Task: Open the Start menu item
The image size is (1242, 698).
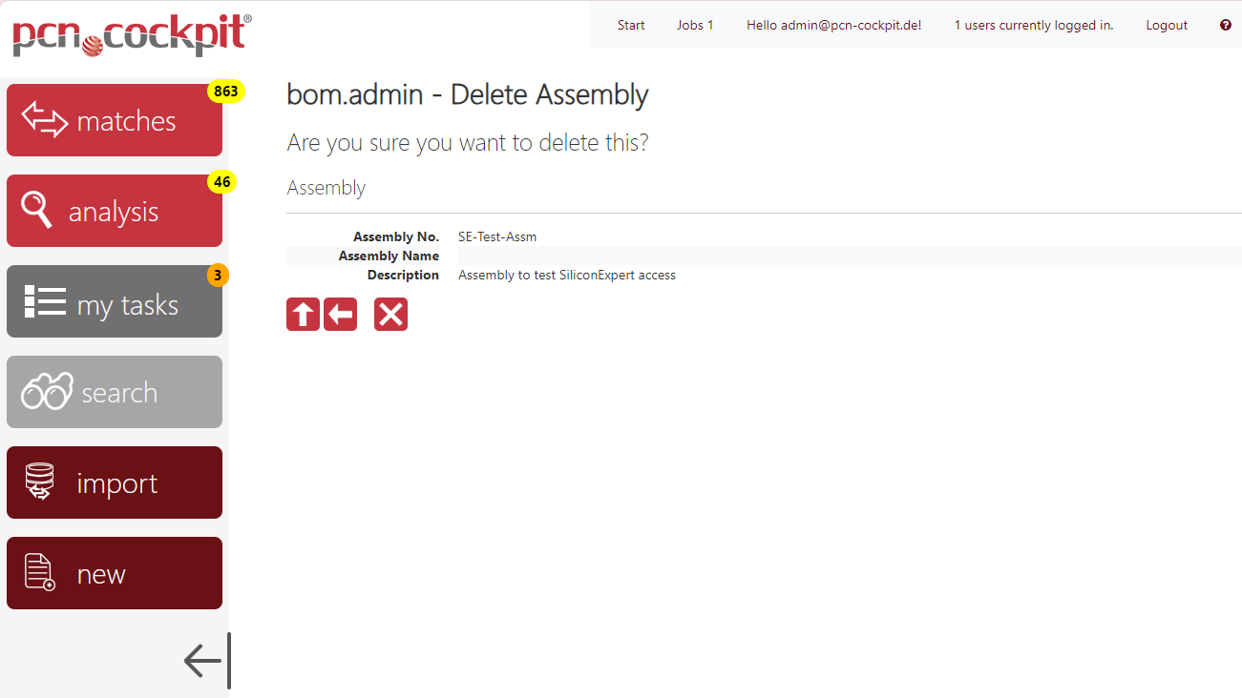Action: pos(631,25)
